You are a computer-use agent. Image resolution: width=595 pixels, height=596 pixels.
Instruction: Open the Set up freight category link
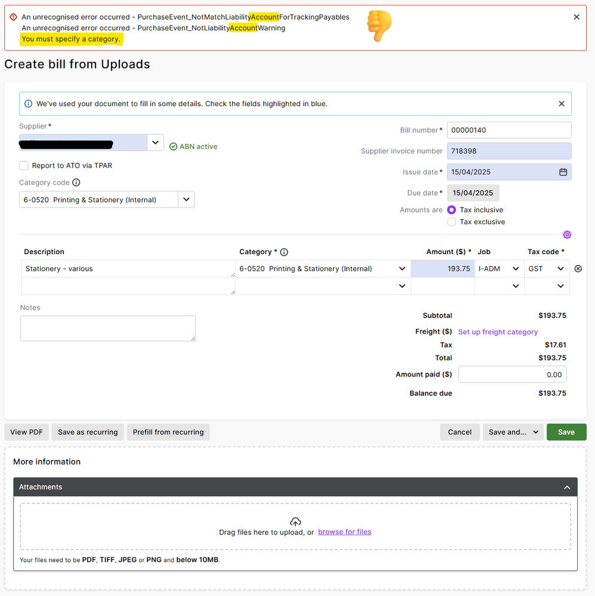point(498,332)
